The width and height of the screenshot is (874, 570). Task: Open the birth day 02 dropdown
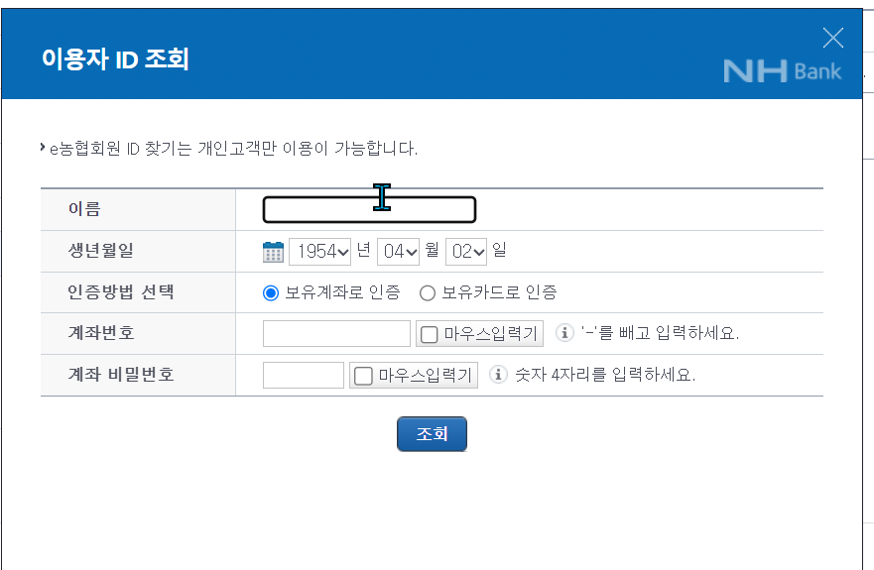466,252
